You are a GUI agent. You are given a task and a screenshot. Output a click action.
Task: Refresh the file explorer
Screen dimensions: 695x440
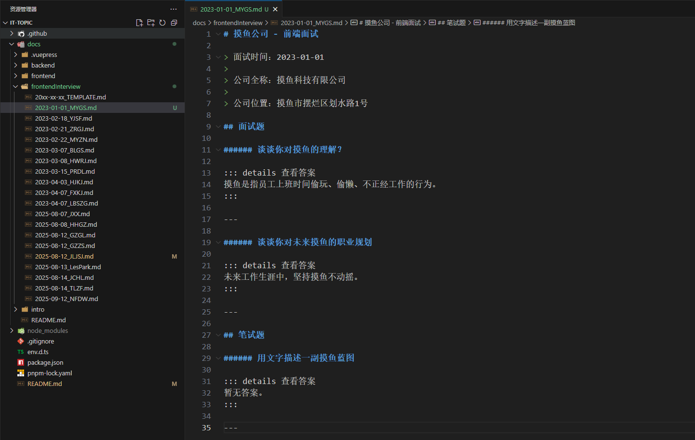(162, 23)
